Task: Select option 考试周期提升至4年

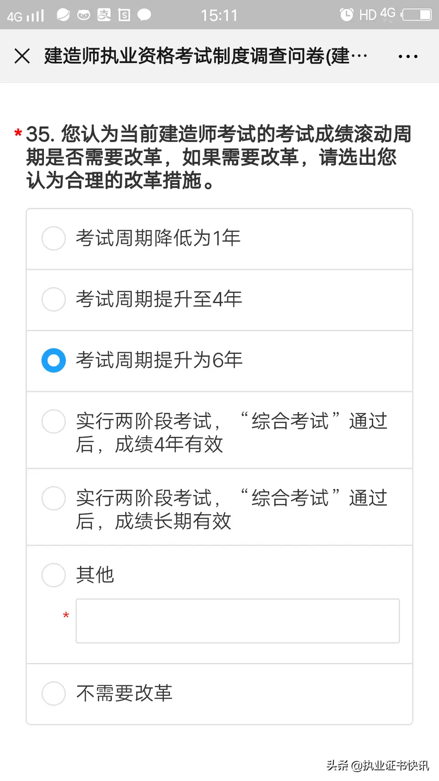Action: click(x=219, y=300)
